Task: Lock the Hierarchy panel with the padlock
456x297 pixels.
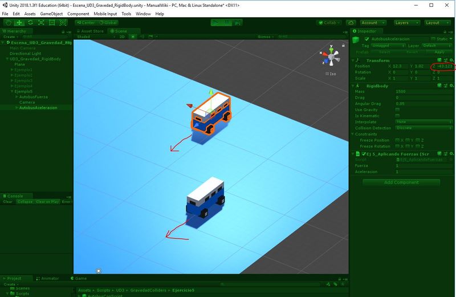Action: pyautogui.click(x=63, y=31)
